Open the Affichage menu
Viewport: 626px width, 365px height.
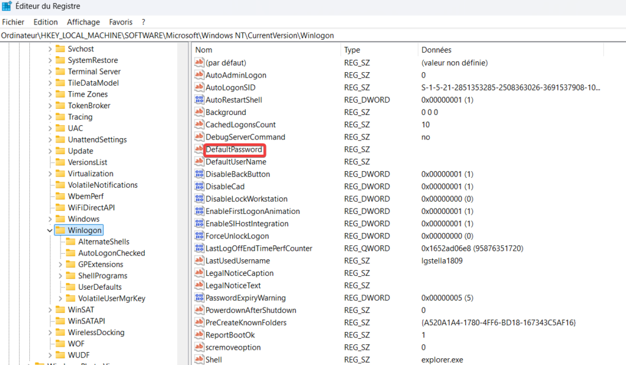tap(83, 22)
